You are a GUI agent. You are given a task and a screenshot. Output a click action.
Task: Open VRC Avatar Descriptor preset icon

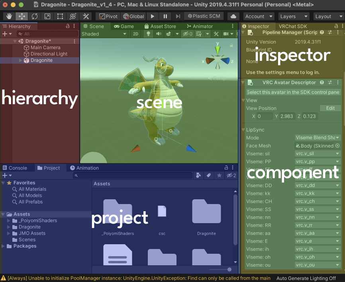coord(329,83)
